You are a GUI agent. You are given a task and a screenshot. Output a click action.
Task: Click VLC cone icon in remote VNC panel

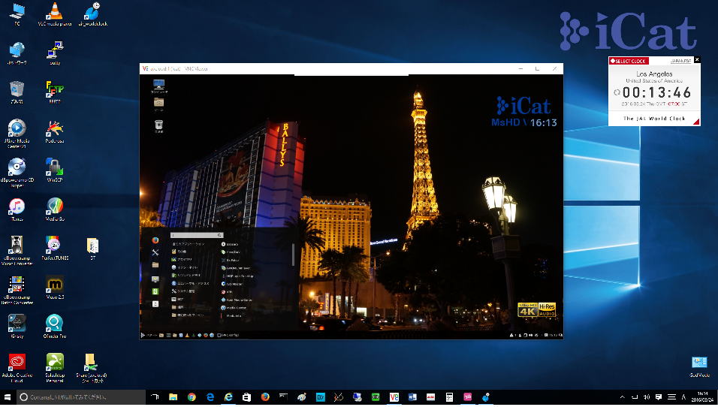(187, 335)
